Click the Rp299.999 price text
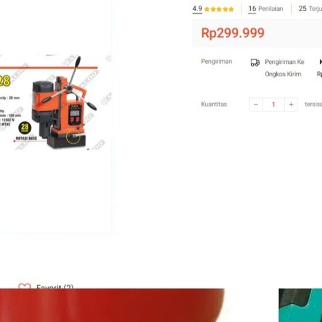The width and height of the screenshot is (322, 322). (233, 33)
